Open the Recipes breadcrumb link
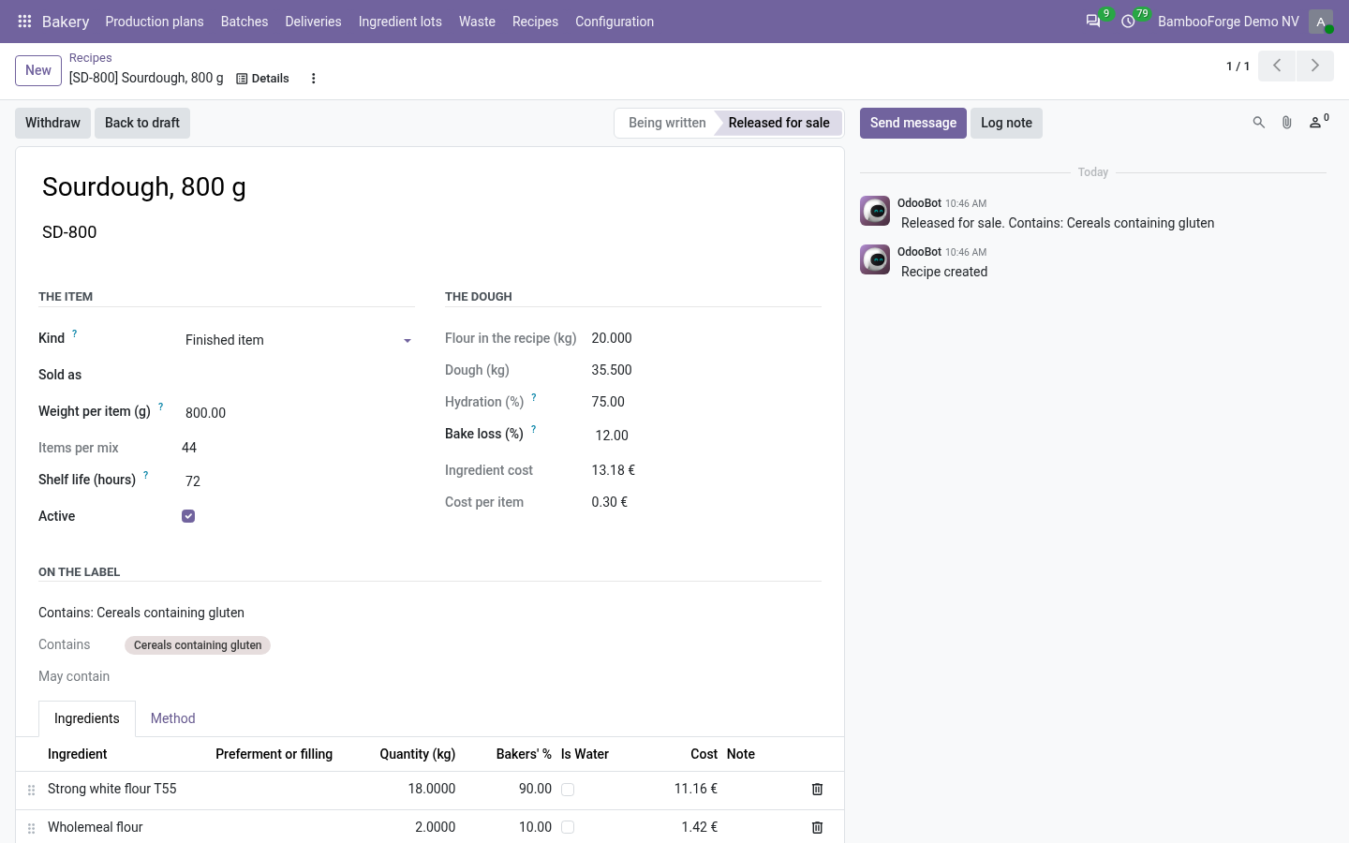This screenshot has width=1349, height=843. click(90, 58)
